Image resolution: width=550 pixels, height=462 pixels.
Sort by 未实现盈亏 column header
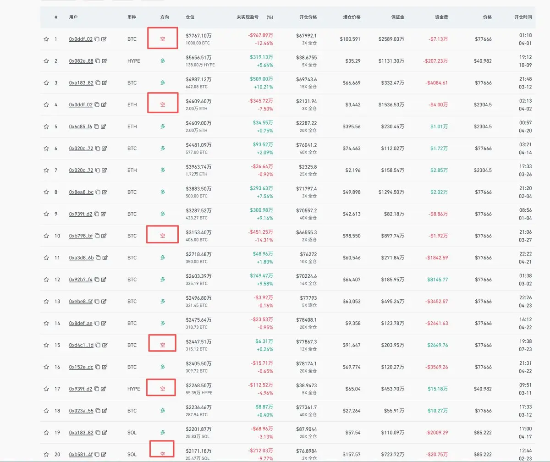[x=247, y=17]
